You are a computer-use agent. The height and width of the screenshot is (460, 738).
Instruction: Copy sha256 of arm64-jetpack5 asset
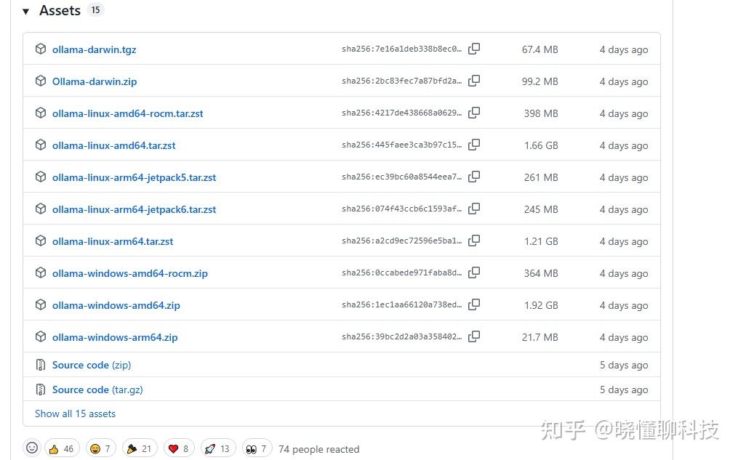(474, 177)
